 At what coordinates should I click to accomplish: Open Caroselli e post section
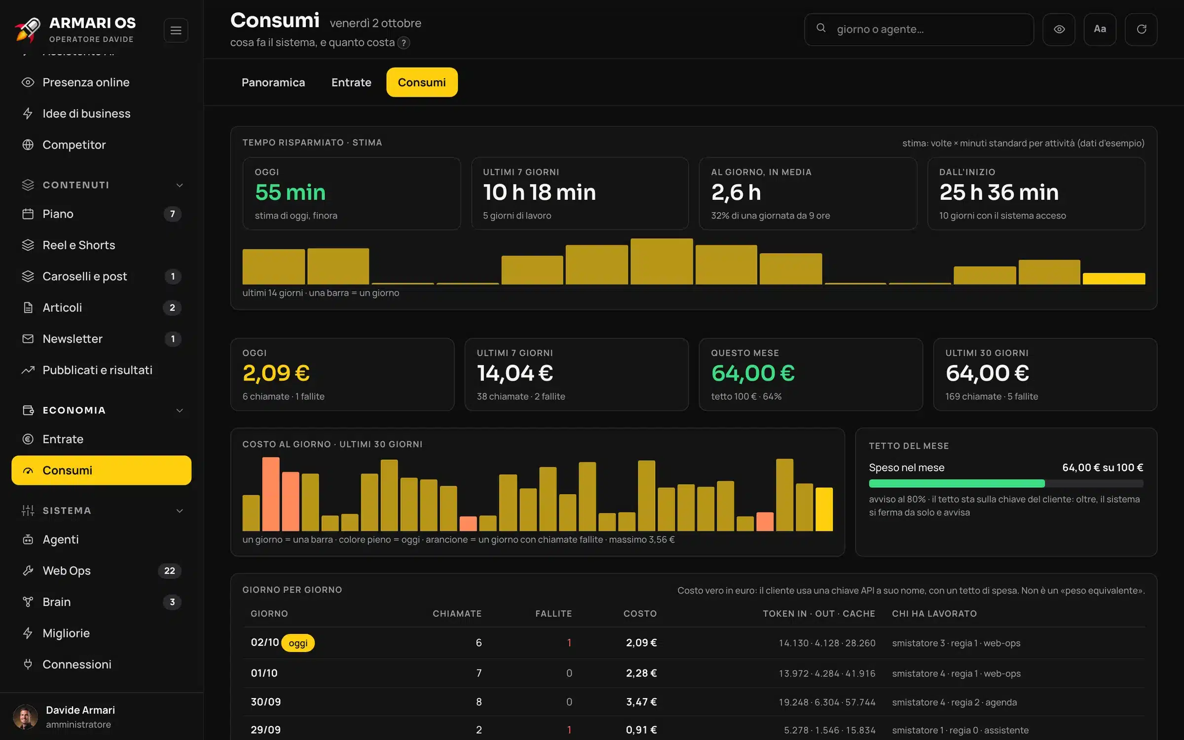[101, 276]
